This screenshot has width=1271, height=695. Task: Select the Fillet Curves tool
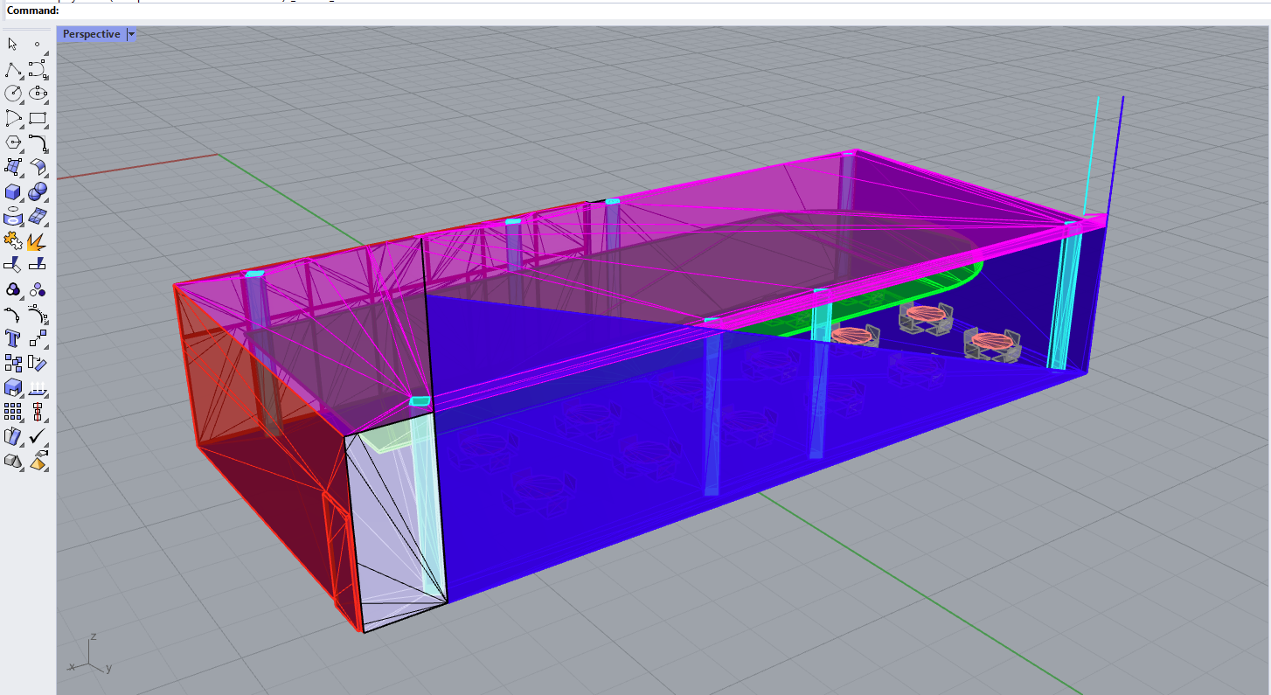(x=38, y=142)
